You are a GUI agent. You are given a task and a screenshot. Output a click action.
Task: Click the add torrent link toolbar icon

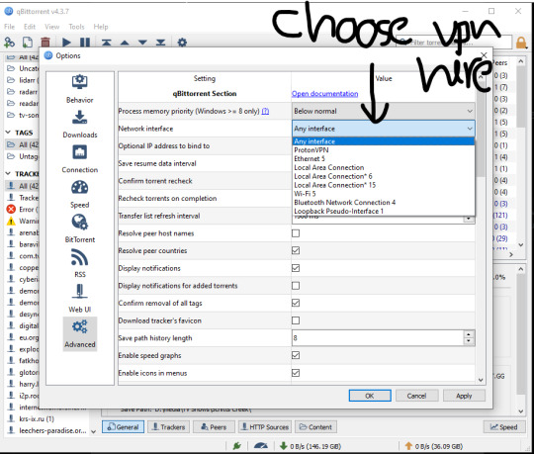tap(9, 43)
